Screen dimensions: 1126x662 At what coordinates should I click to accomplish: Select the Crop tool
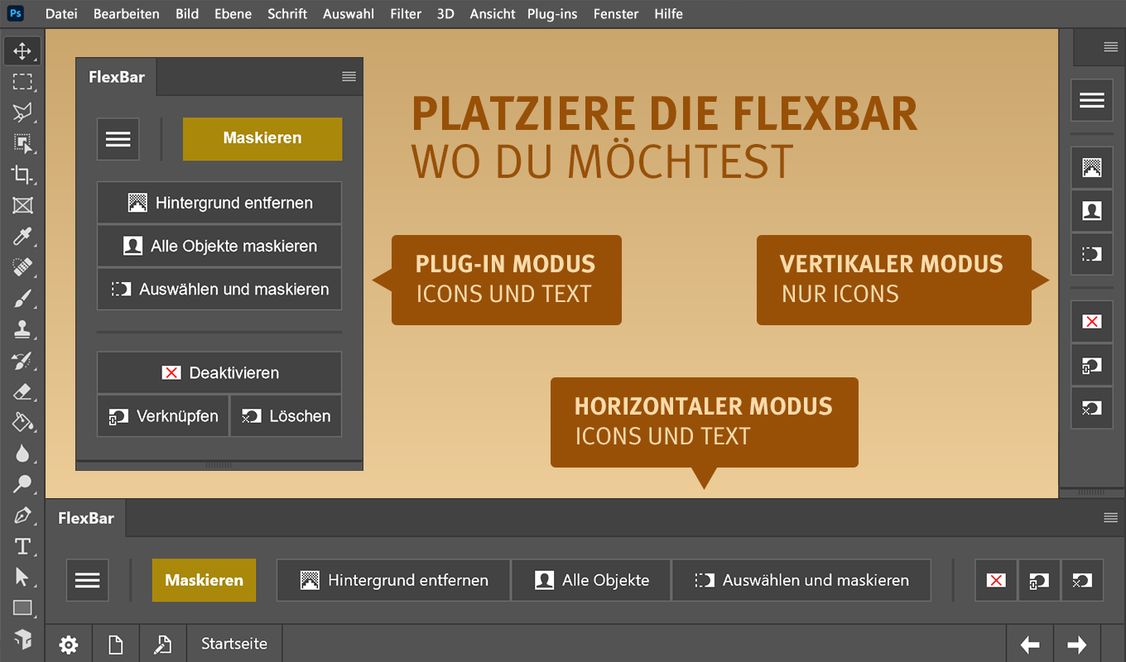(x=22, y=175)
